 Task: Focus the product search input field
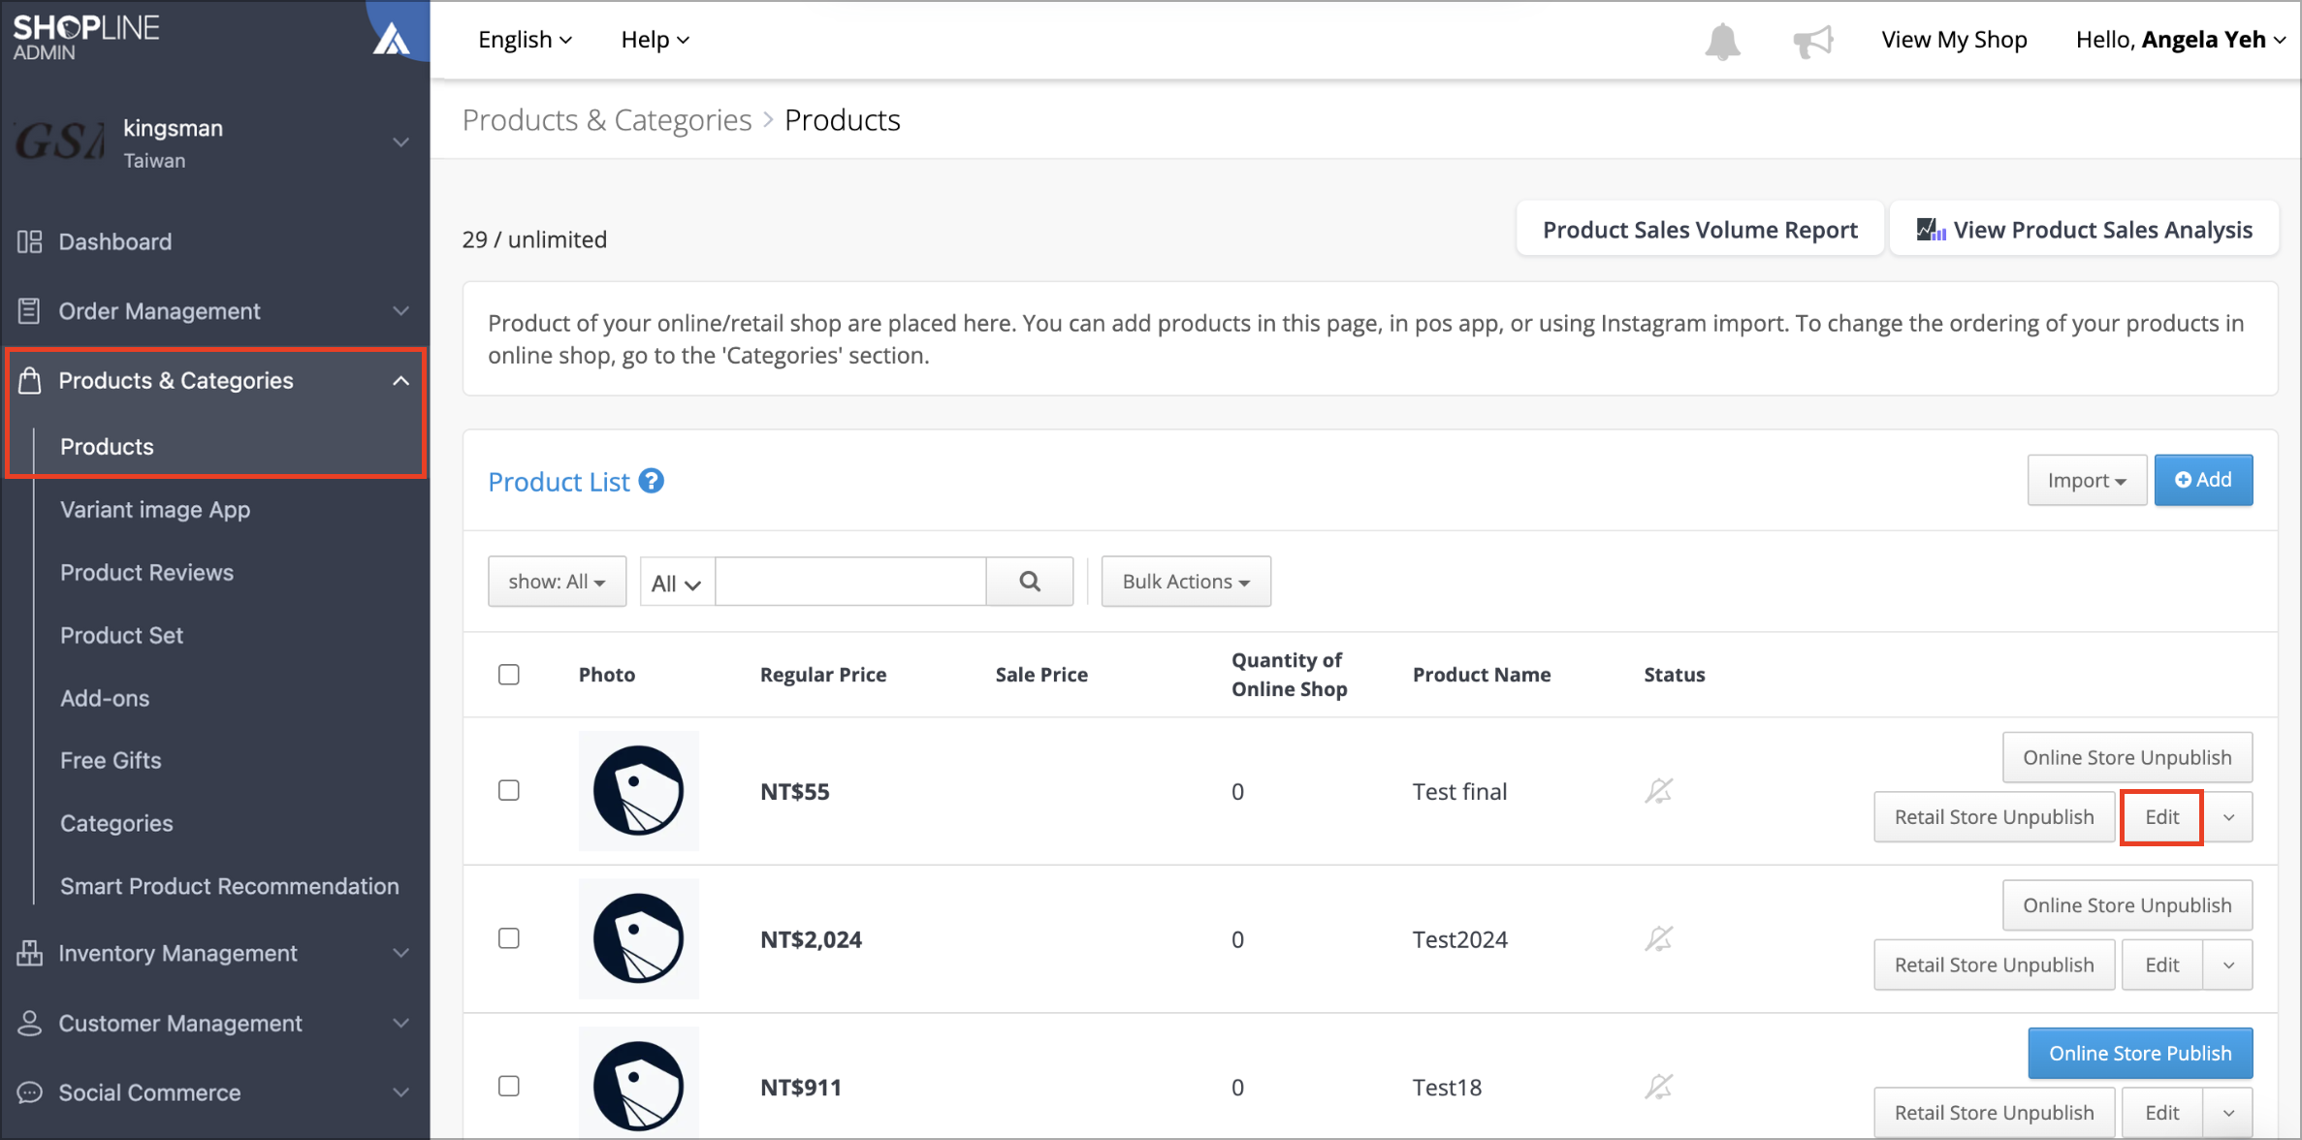(x=850, y=582)
